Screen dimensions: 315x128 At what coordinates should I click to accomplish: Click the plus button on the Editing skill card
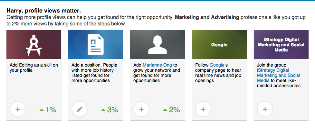click(18, 109)
